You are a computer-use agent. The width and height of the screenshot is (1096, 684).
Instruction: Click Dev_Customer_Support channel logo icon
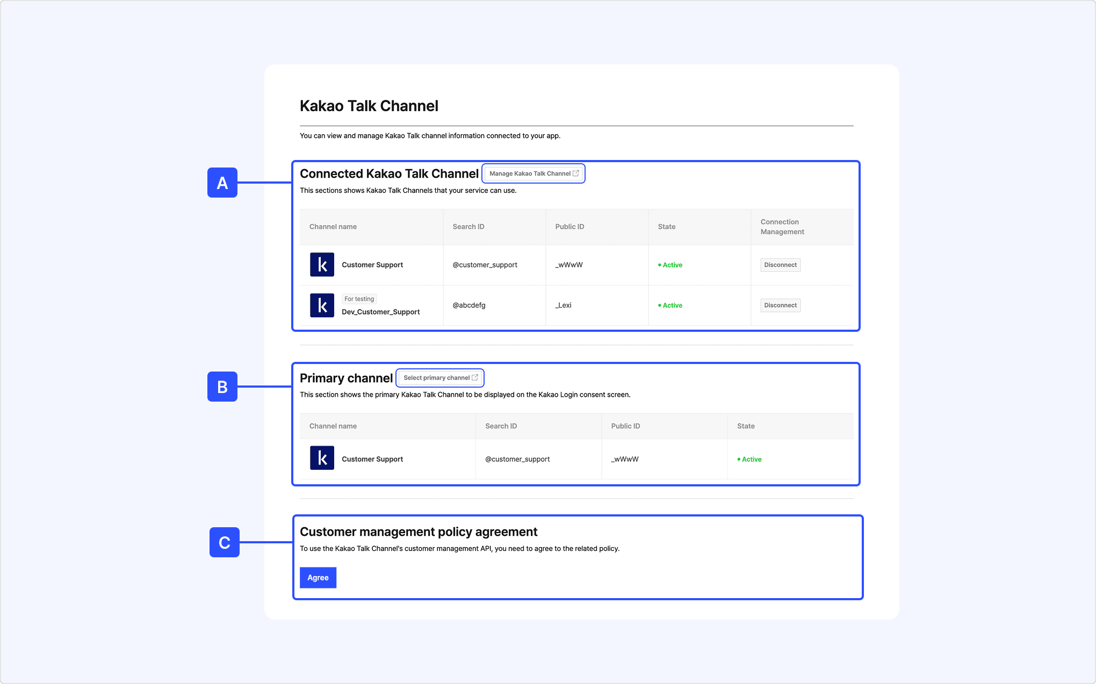tap(322, 305)
